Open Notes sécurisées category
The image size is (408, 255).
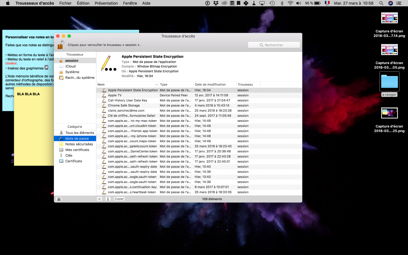point(75,144)
